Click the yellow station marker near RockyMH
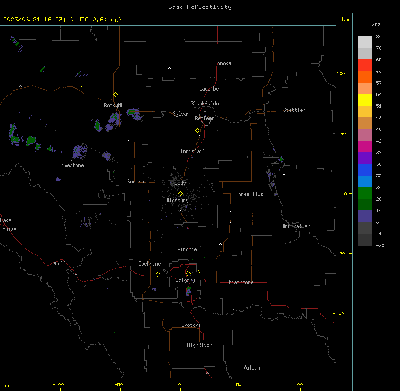 point(116,95)
